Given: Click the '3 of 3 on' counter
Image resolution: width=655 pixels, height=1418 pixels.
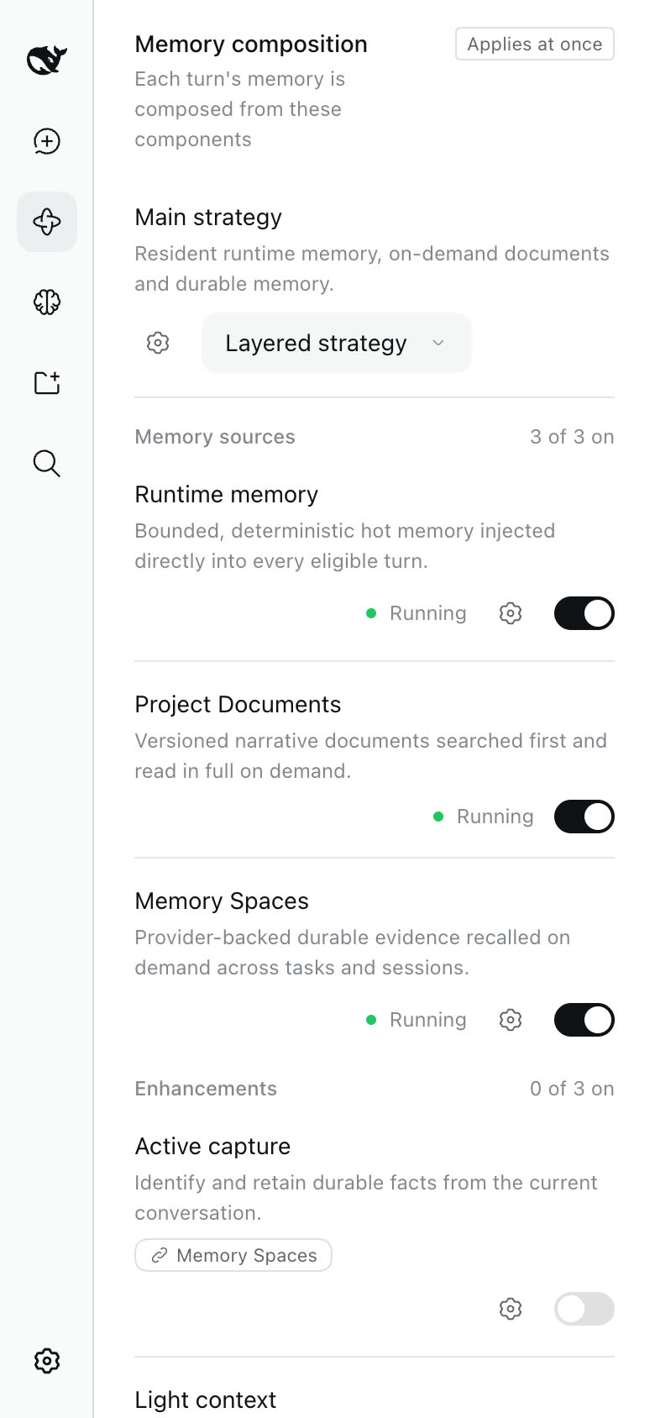Looking at the screenshot, I should [x=572, y=437].
